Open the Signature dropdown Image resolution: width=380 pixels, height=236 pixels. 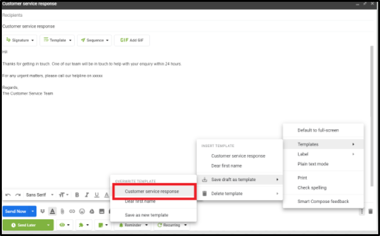20,40
